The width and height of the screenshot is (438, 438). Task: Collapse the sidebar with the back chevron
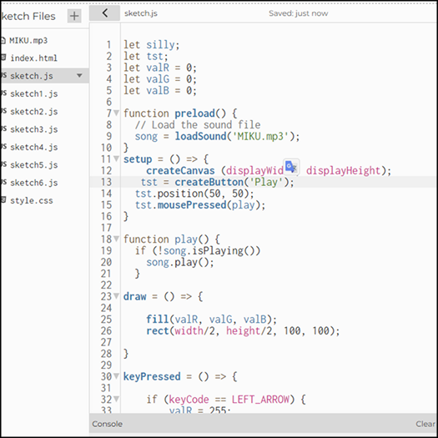[x=105, y=13]
